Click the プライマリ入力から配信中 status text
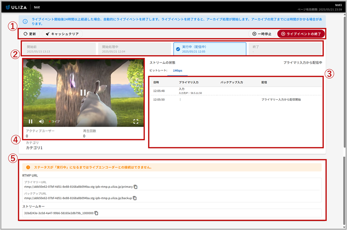 click(303, 63)
